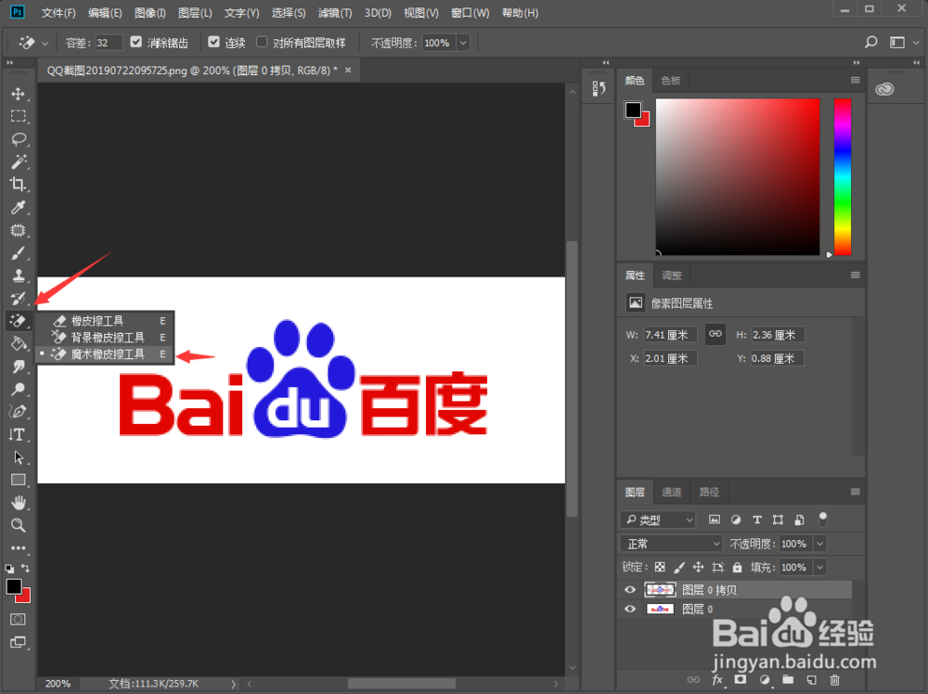Image resolution: width=928 pixels, height=694 pixels.
Task: Open the 滤镜(T) menu
Action: pyautogui.click(x=335, y=13)
